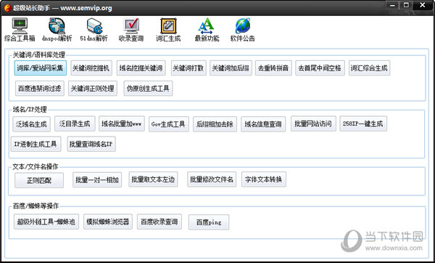
Task: Open the 词汇综合生成 tool
Action: pyautogui.click(x=369, y=68)
